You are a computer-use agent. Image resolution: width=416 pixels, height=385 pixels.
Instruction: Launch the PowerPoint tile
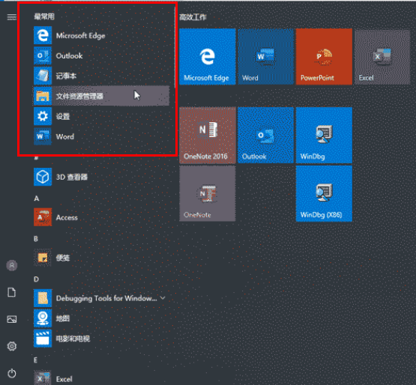325,57
